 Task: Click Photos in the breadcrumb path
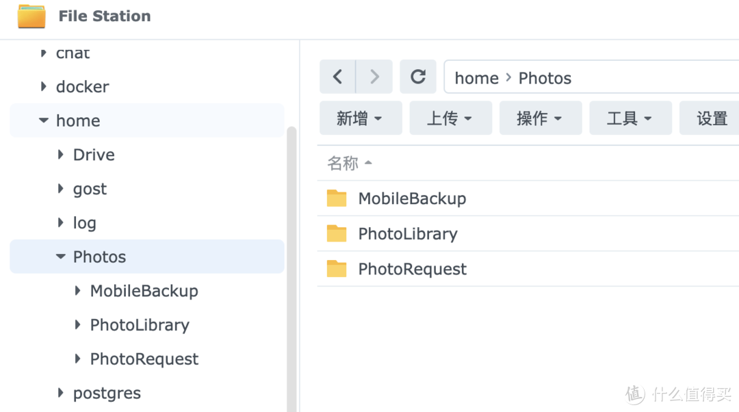pos(545,78)
